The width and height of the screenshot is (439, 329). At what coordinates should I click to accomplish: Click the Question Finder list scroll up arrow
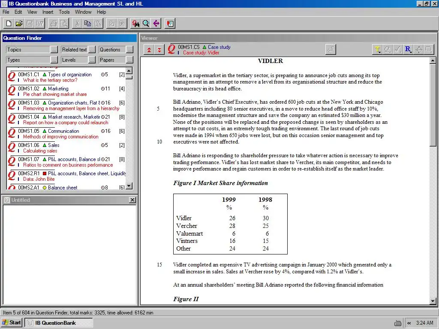pos(129,71)
